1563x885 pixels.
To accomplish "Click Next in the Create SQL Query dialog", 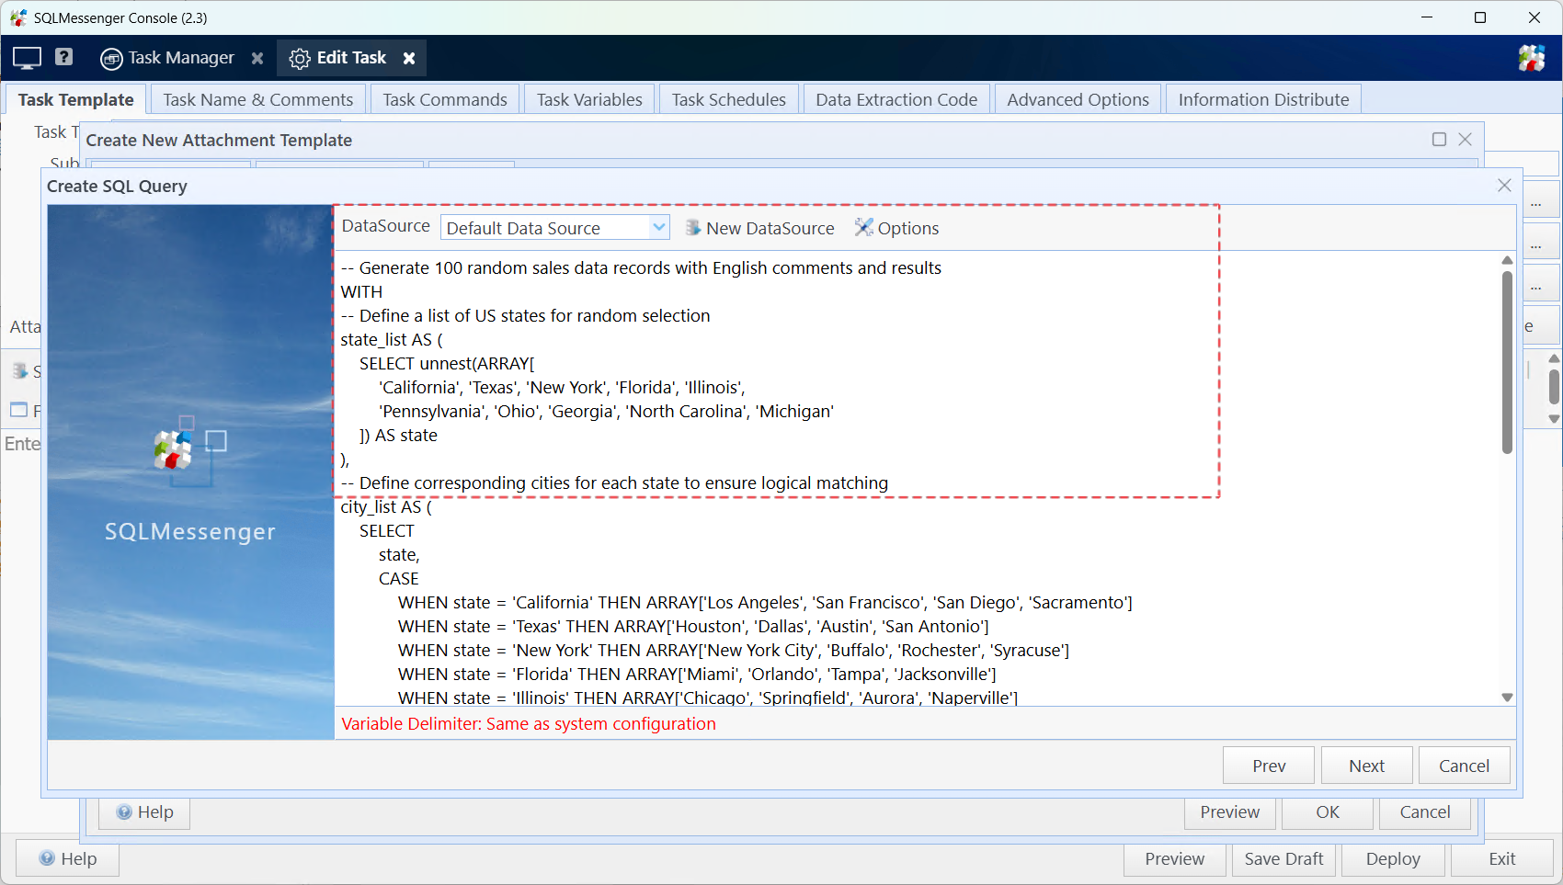I will point(1366,765).
